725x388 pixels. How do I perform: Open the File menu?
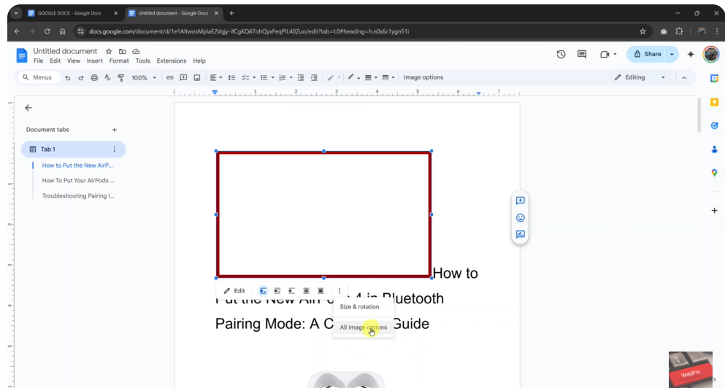coord(39,61)
